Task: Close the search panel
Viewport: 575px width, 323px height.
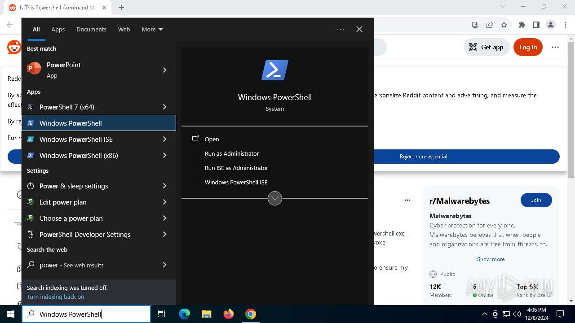Action: 359,29
